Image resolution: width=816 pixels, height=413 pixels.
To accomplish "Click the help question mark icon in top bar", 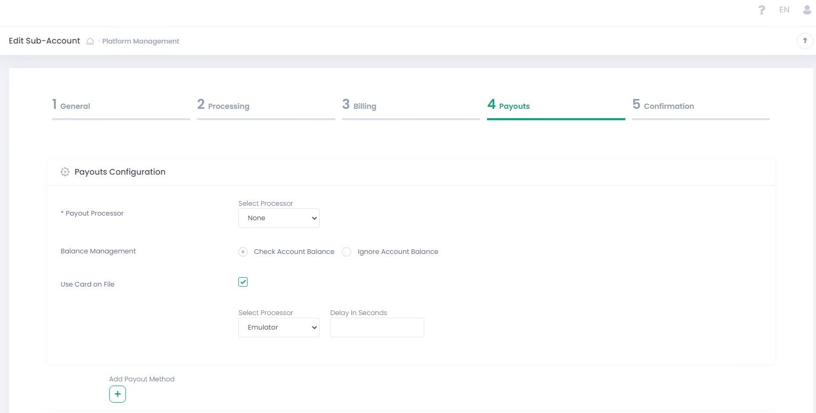I will (761, 10).
